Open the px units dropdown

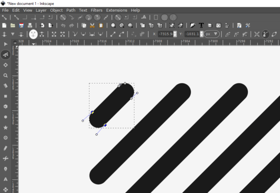211,34
